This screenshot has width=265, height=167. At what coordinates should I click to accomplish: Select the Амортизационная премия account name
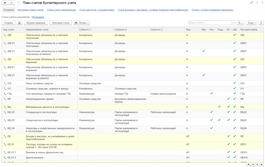point(40,99)
